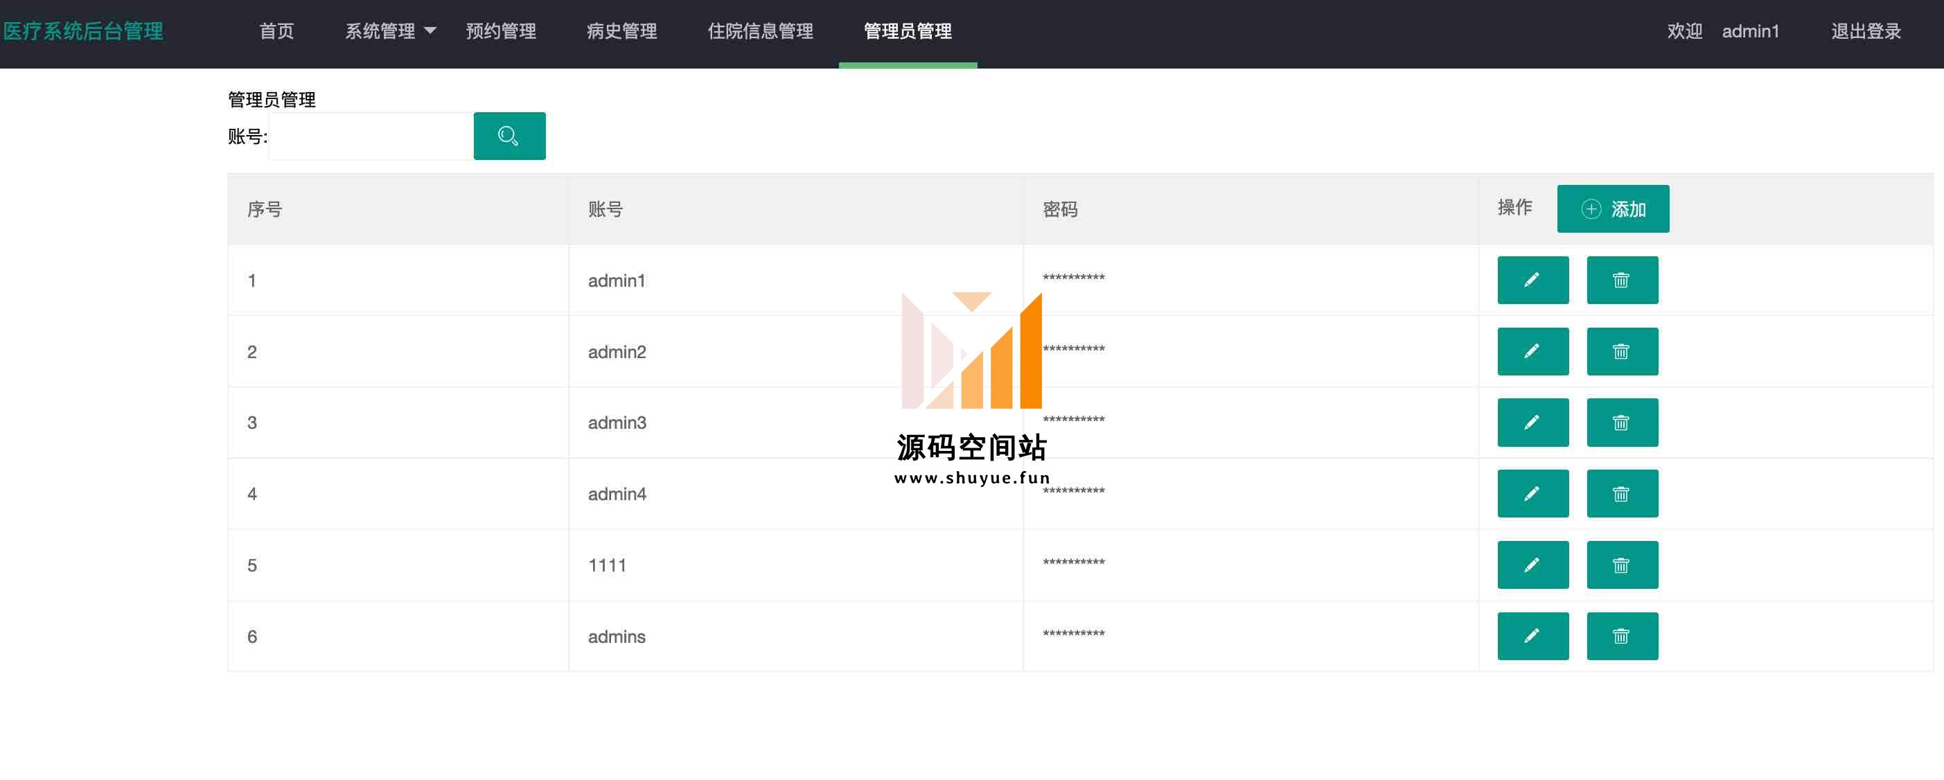
Task: Focus the 账号 search input field
Action: click(371, 136)
